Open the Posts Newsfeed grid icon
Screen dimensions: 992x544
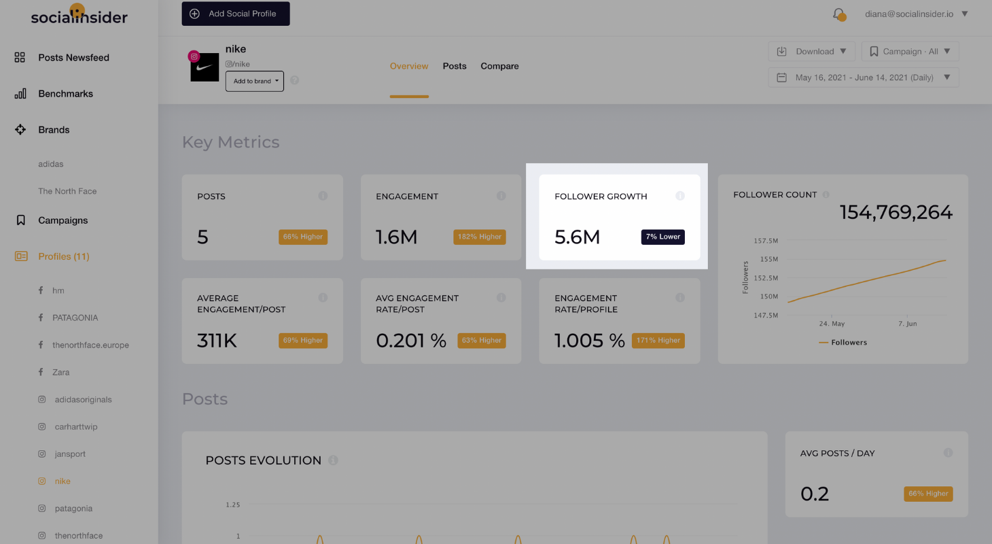[20, 58]
